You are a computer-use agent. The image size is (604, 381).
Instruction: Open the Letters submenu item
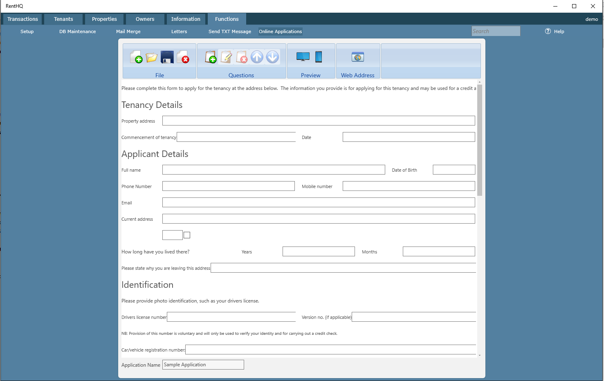(179, 31)
